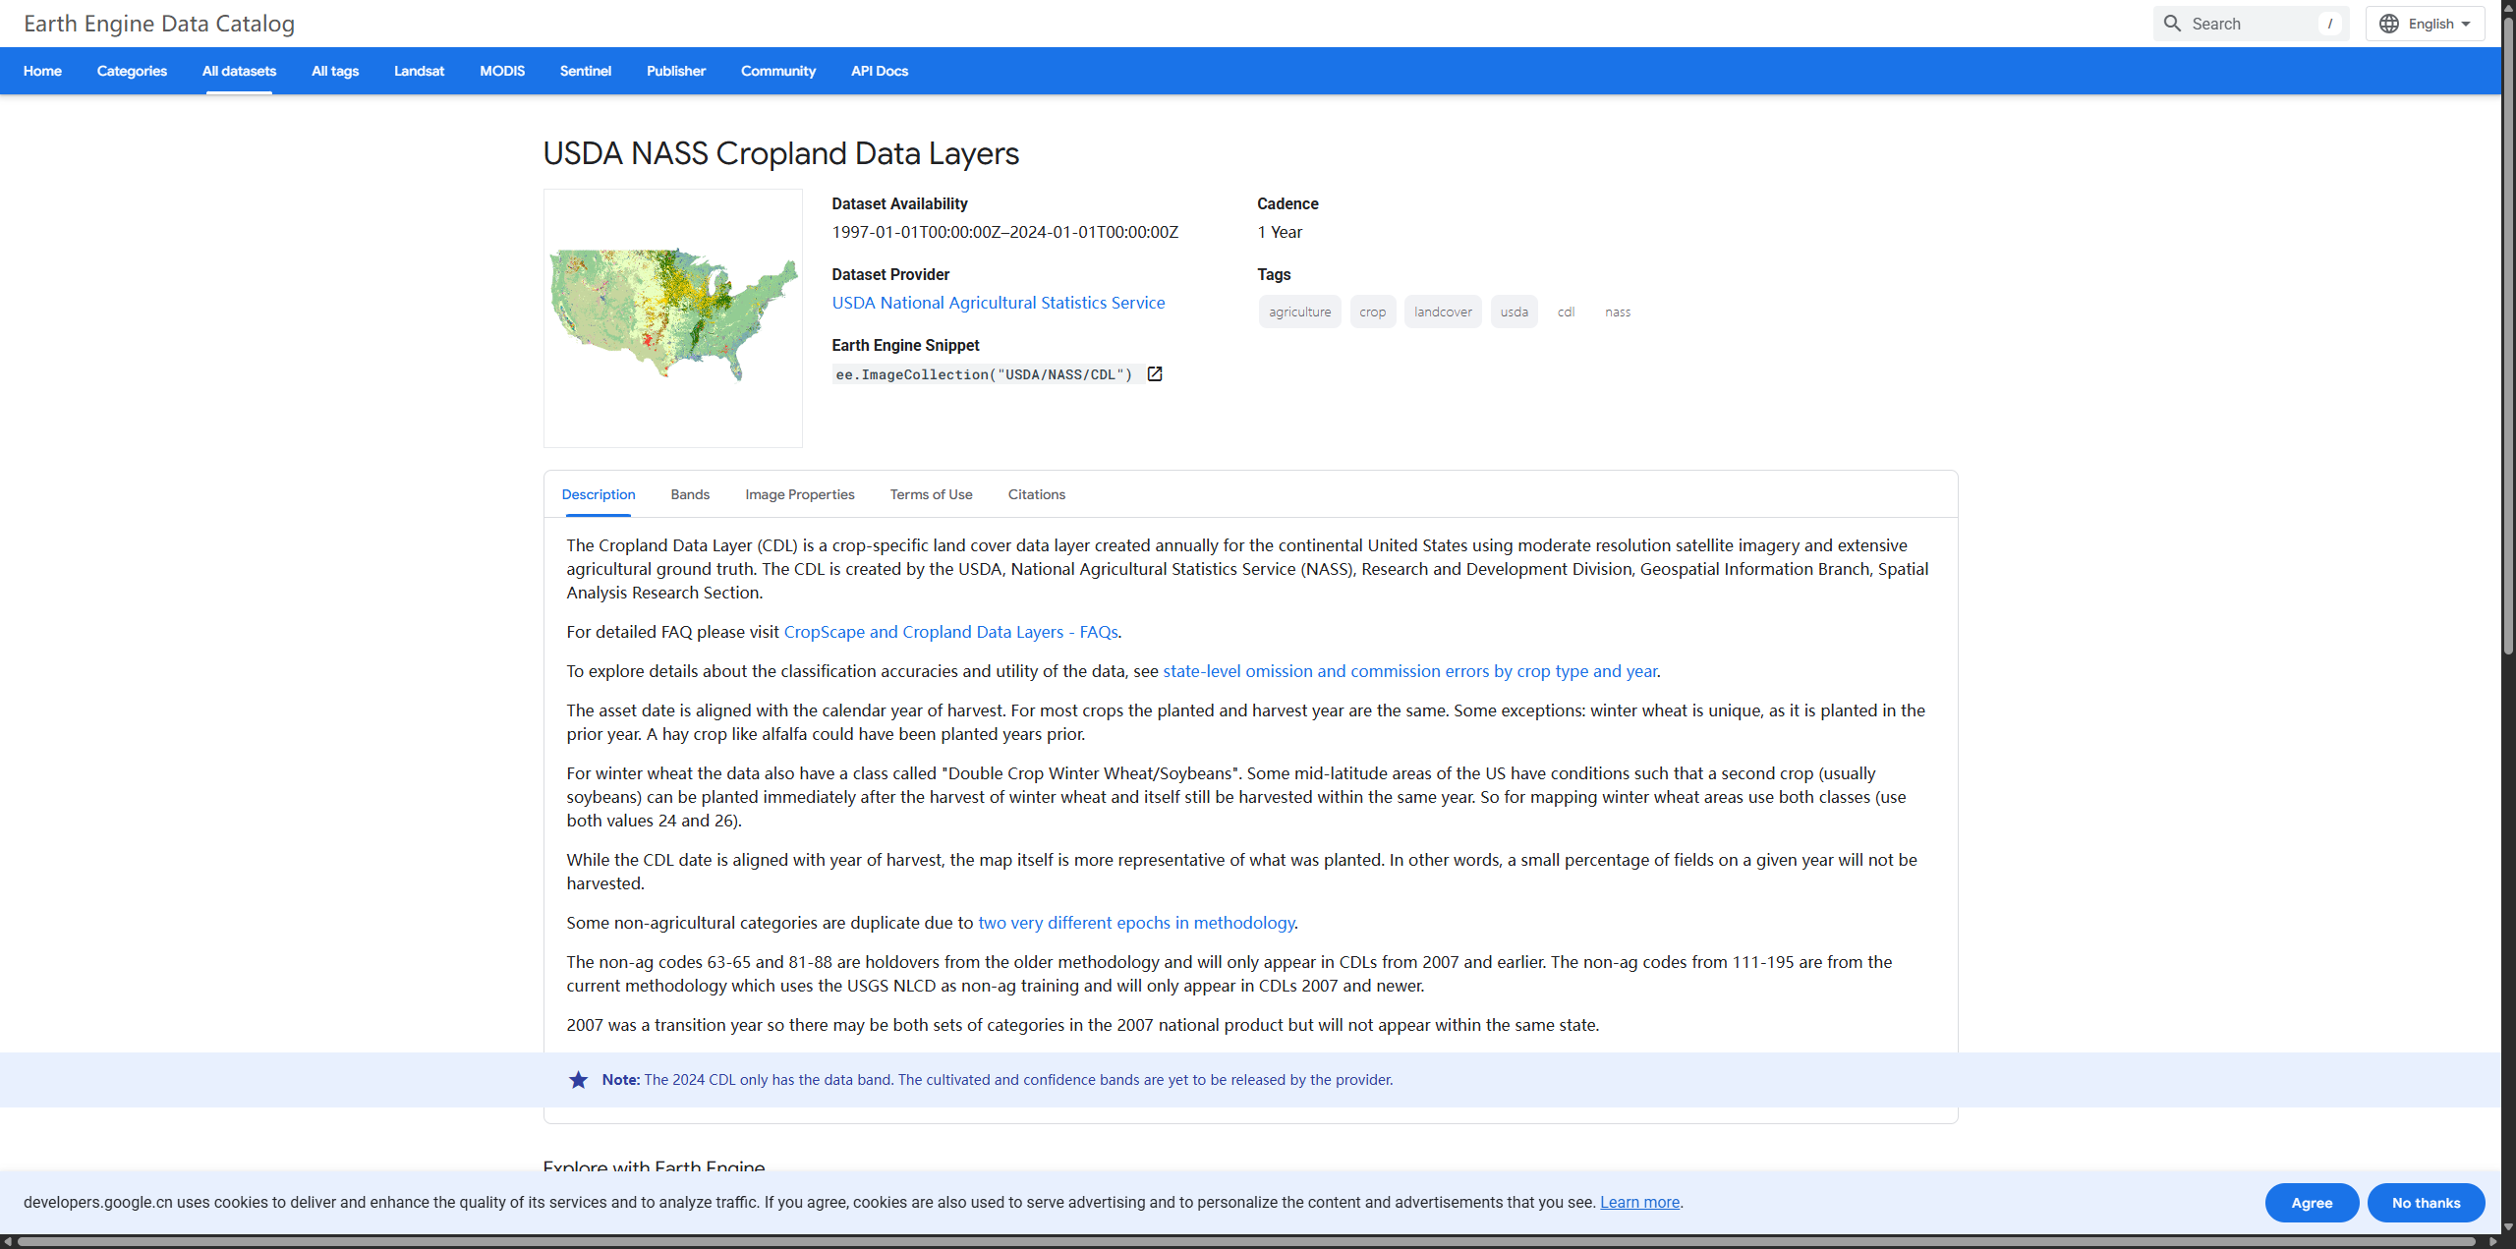Click the star icon in the Note banner
Image resolution: width=2516 pixels, height=1249 pixels.
pyautogui.click(x=578, y=1080)
